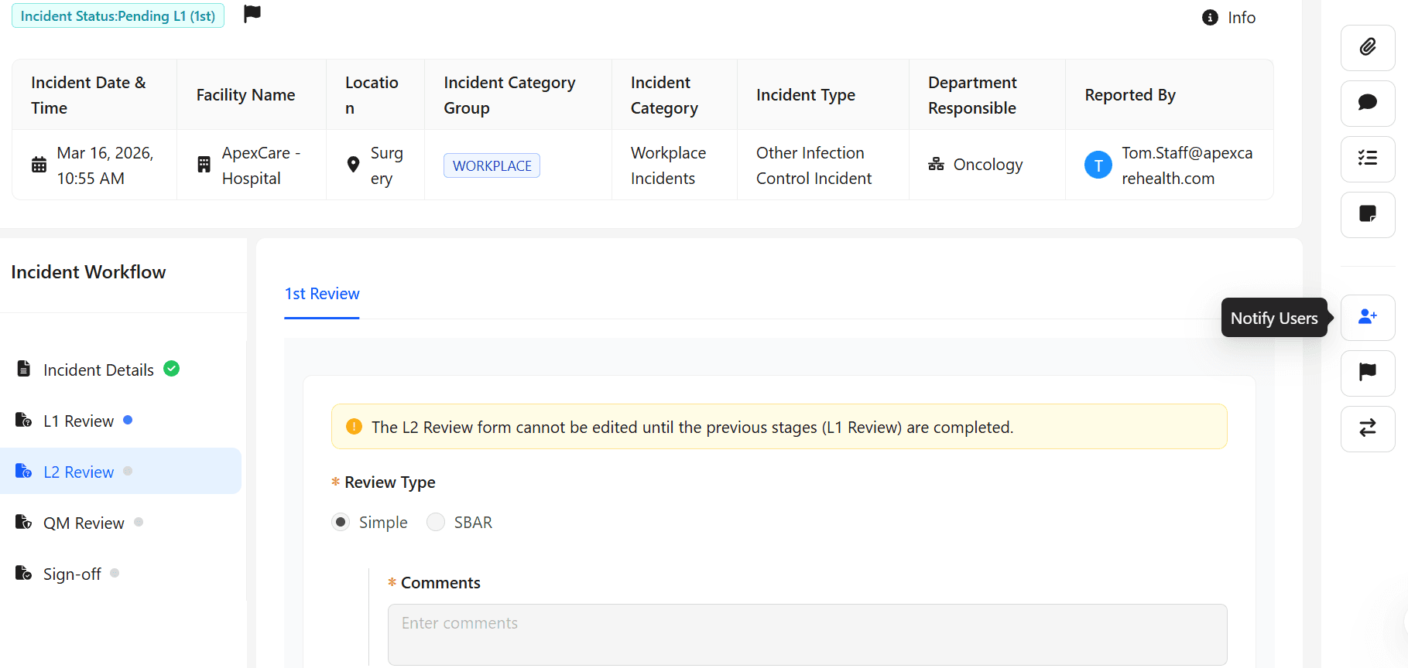Select the SBAR review type

point(436,523)
